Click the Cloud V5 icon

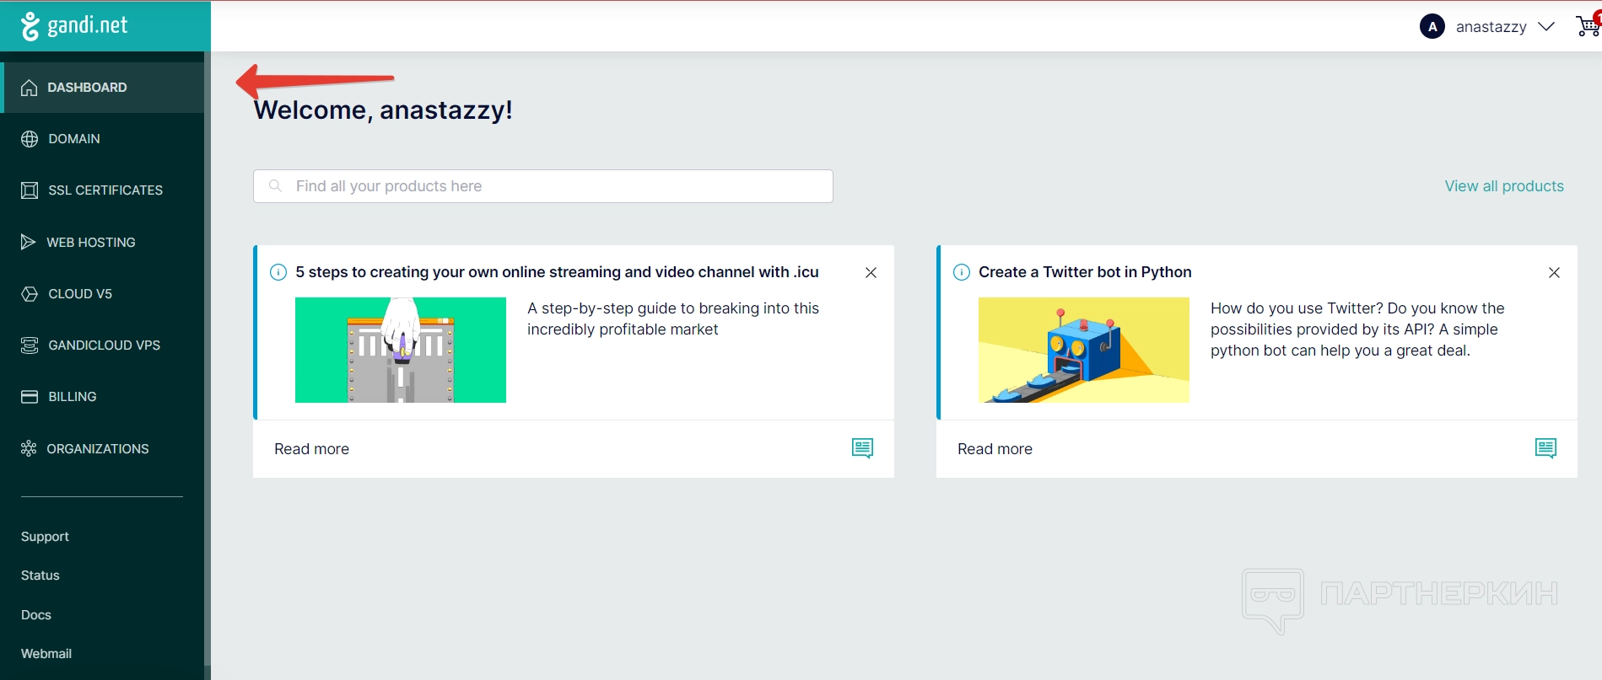pos(30,294)
